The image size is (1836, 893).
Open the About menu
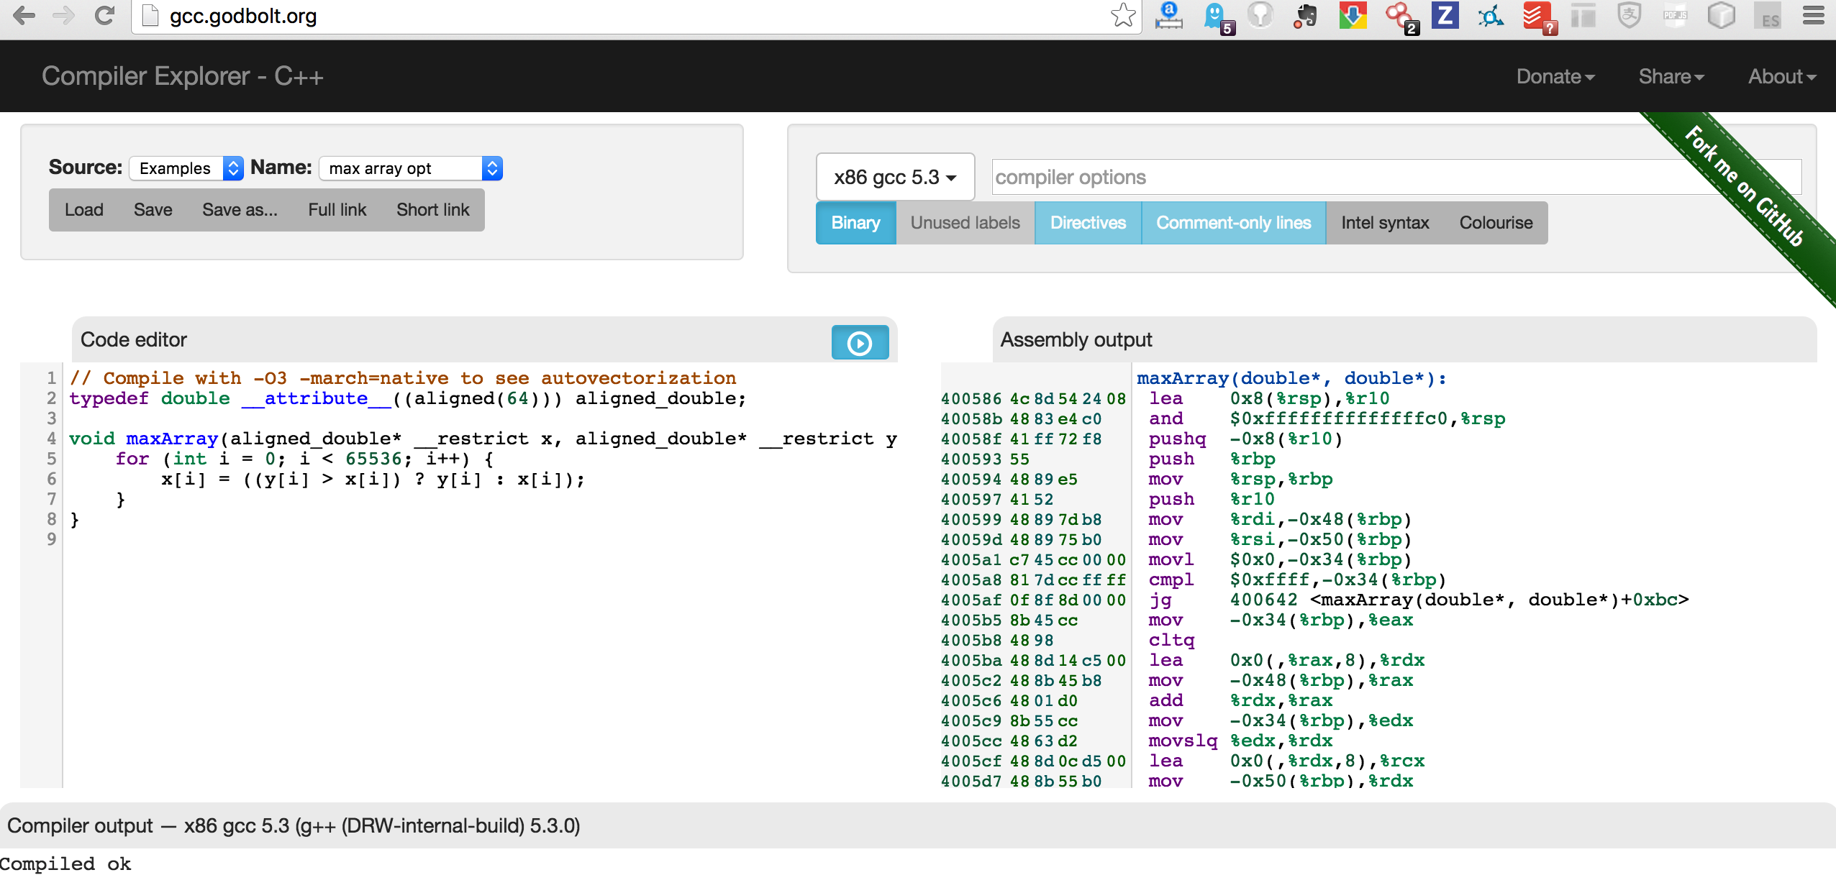click(x=1781, y=76)
